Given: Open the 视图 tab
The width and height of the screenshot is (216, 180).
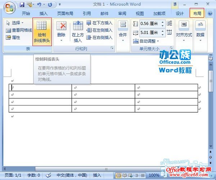Looking at the screenshot, I should pos(140,13).
